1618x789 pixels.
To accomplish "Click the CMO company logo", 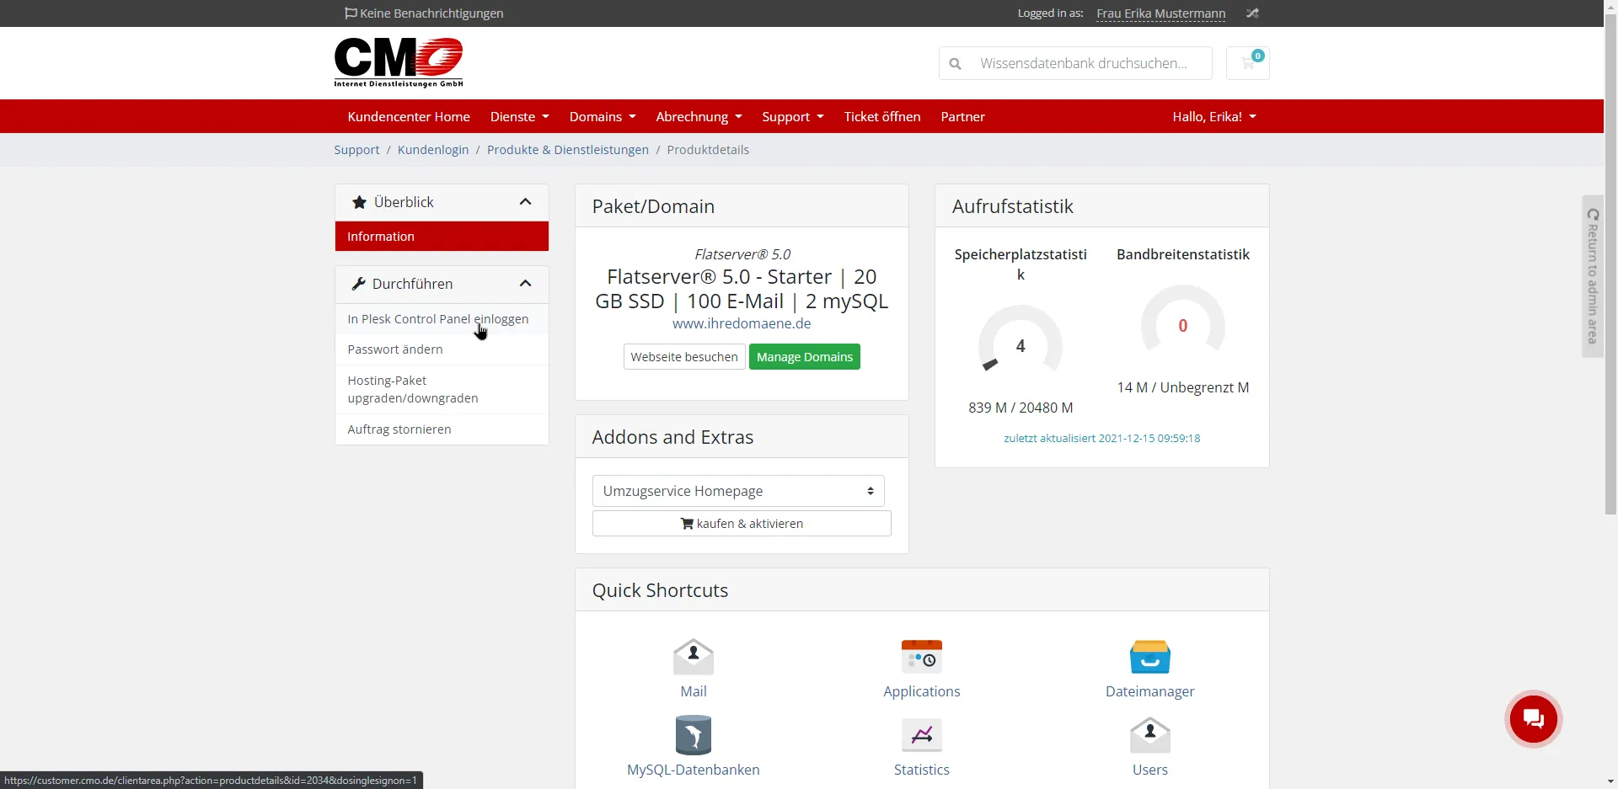I will tap(399, 62).
